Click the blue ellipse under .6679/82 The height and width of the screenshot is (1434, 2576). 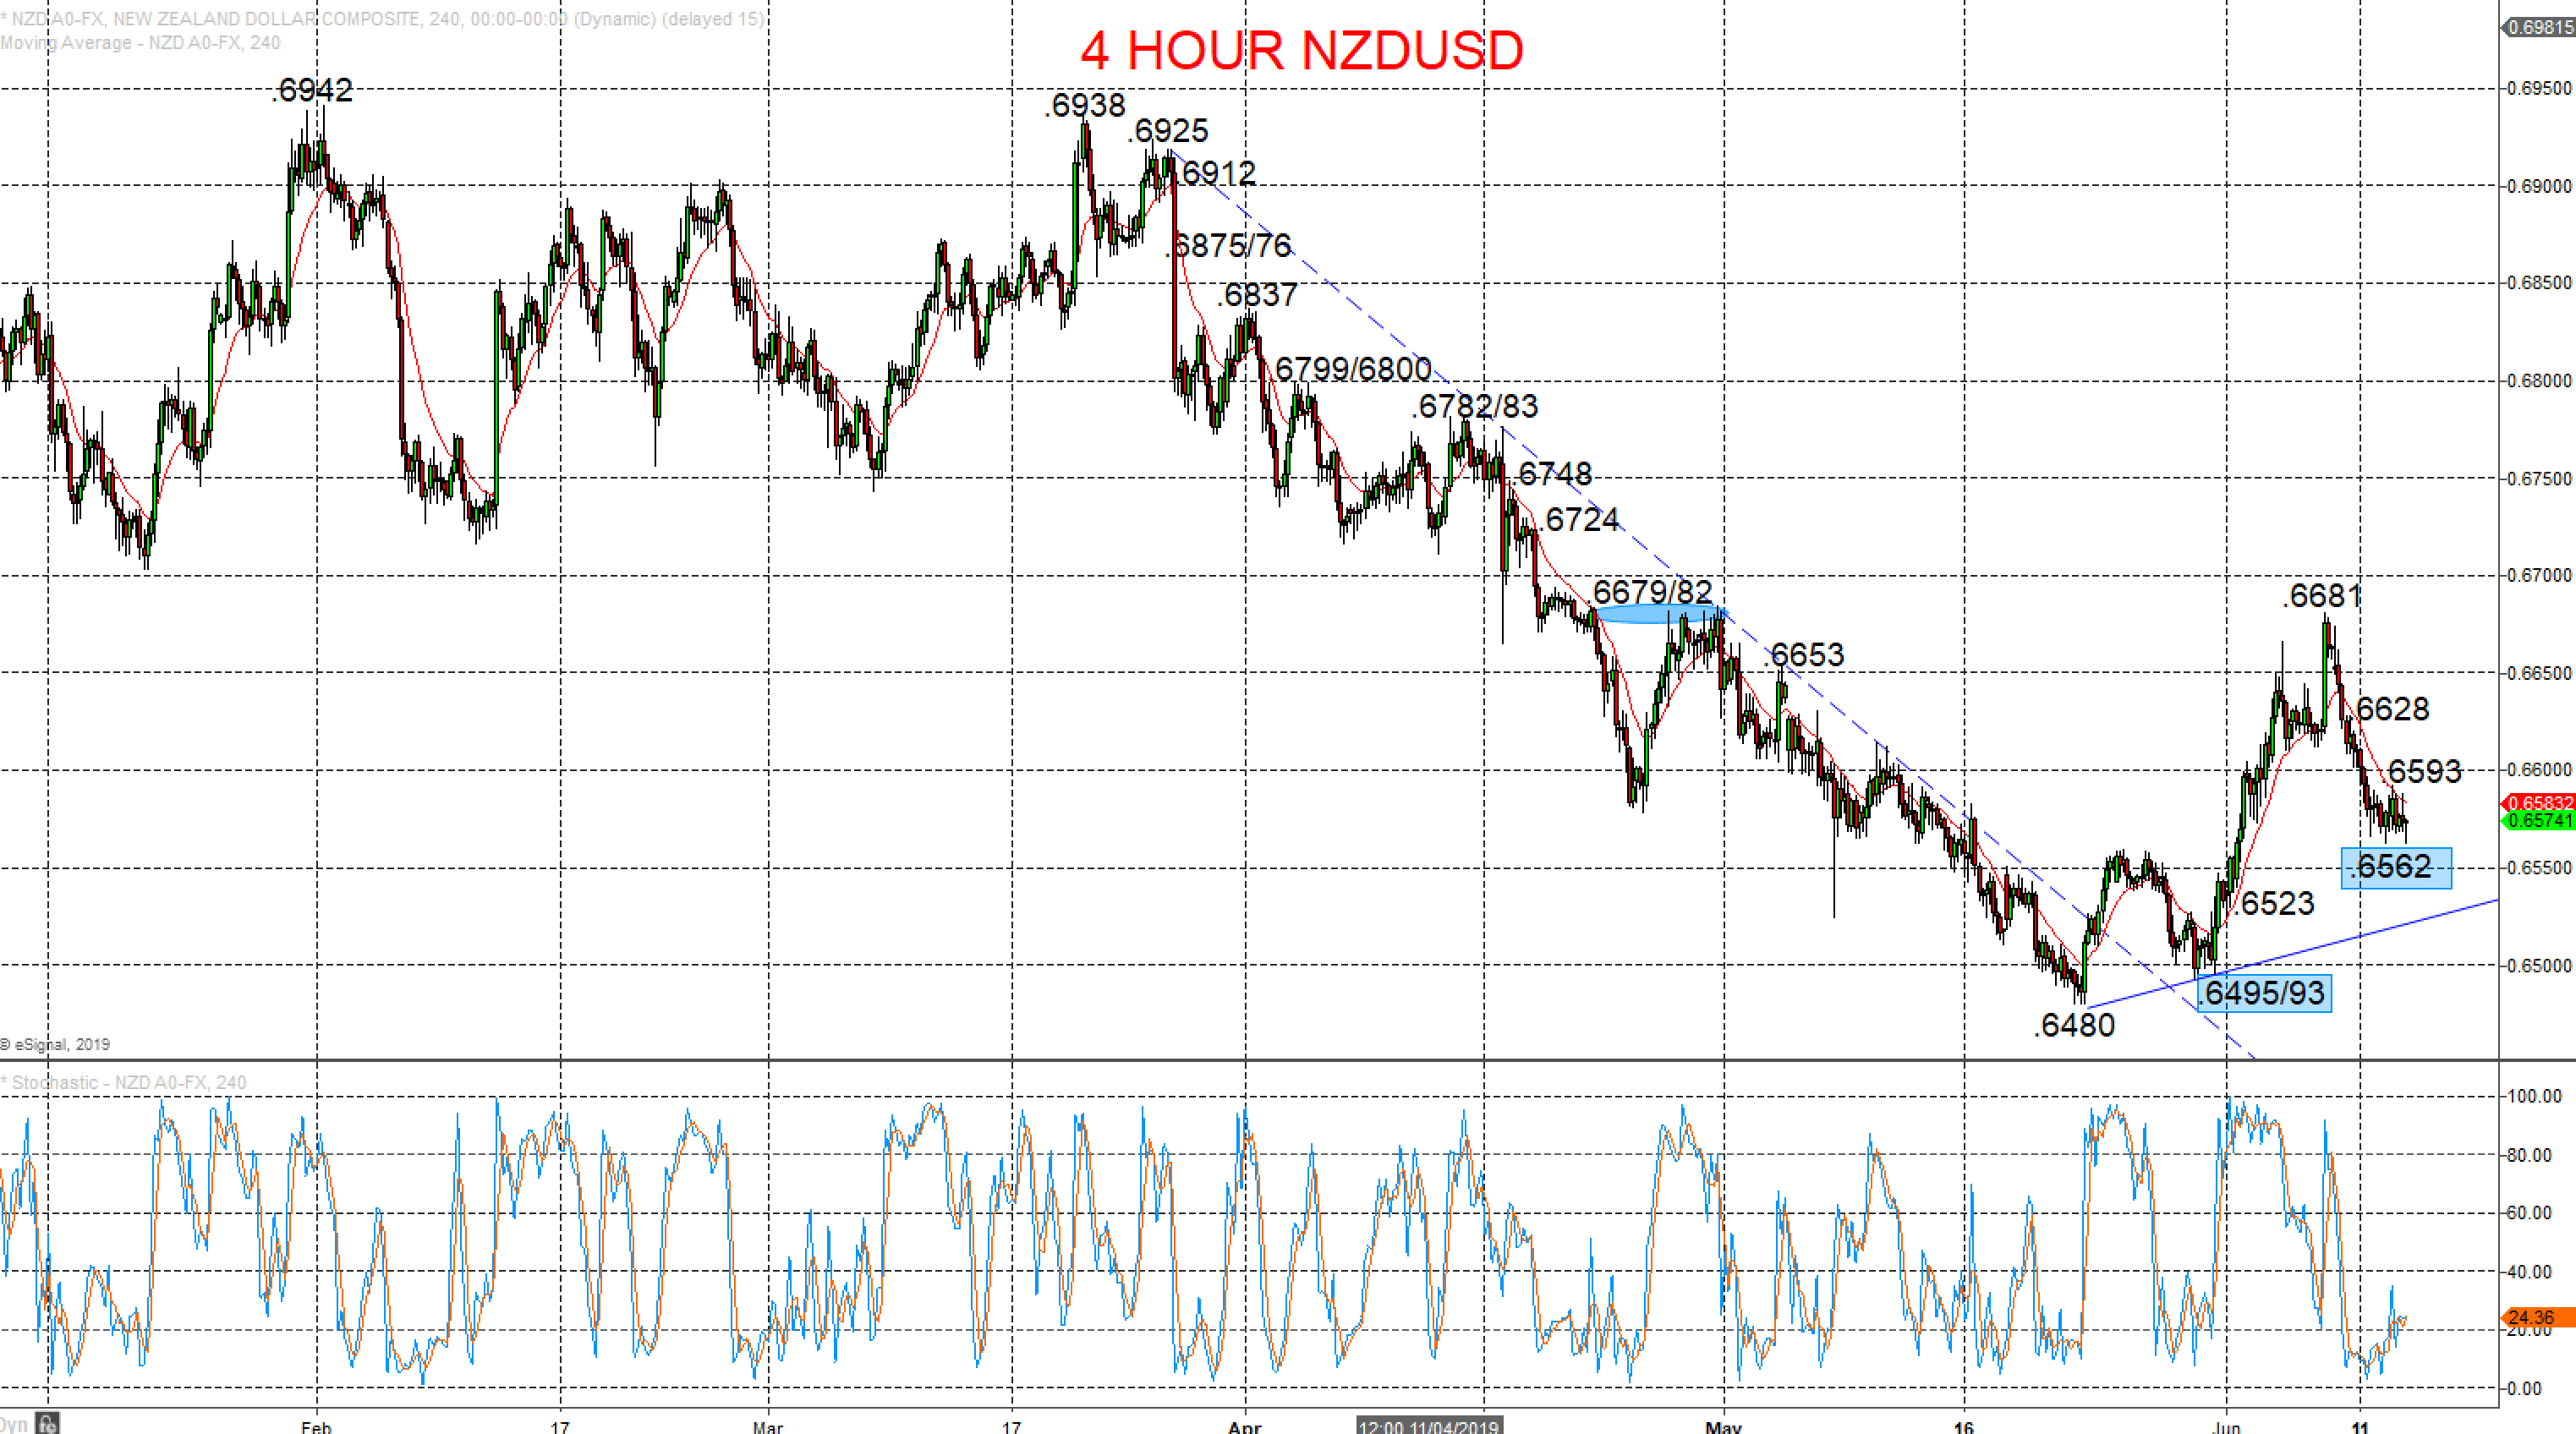coord(1659,614)
